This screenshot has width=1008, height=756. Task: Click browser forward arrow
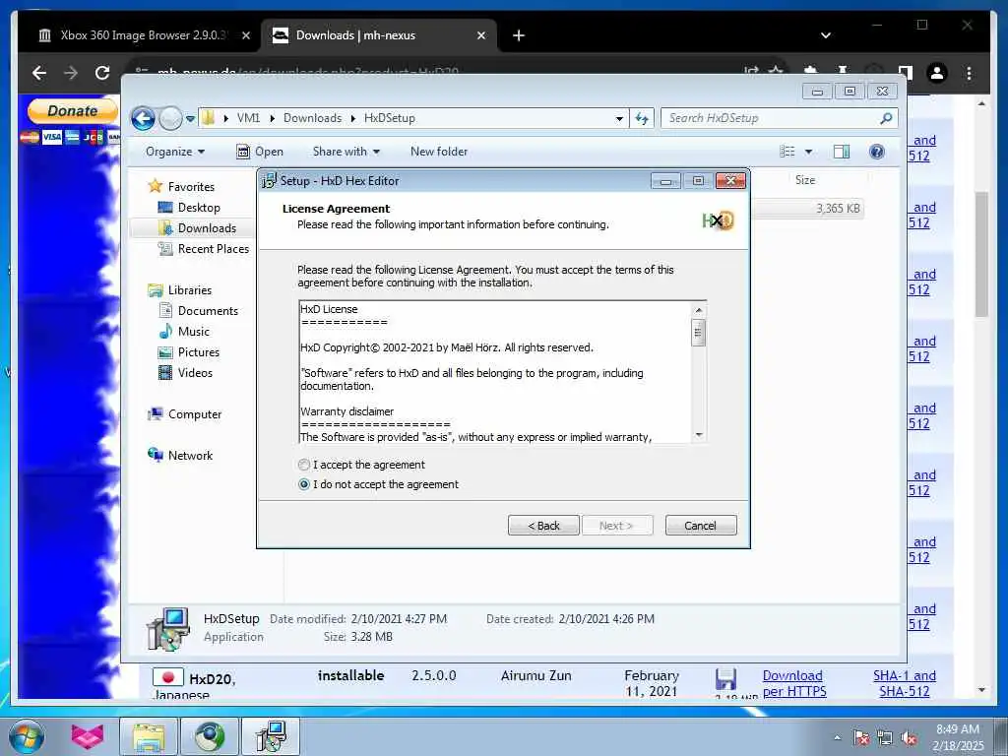click(x=71, y=73)
